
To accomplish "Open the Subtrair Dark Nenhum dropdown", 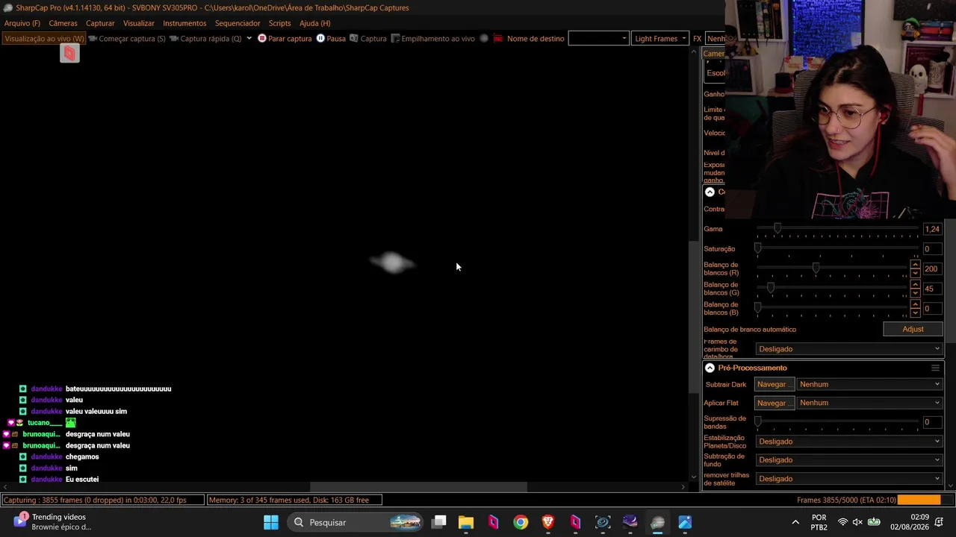I will 869,384.
